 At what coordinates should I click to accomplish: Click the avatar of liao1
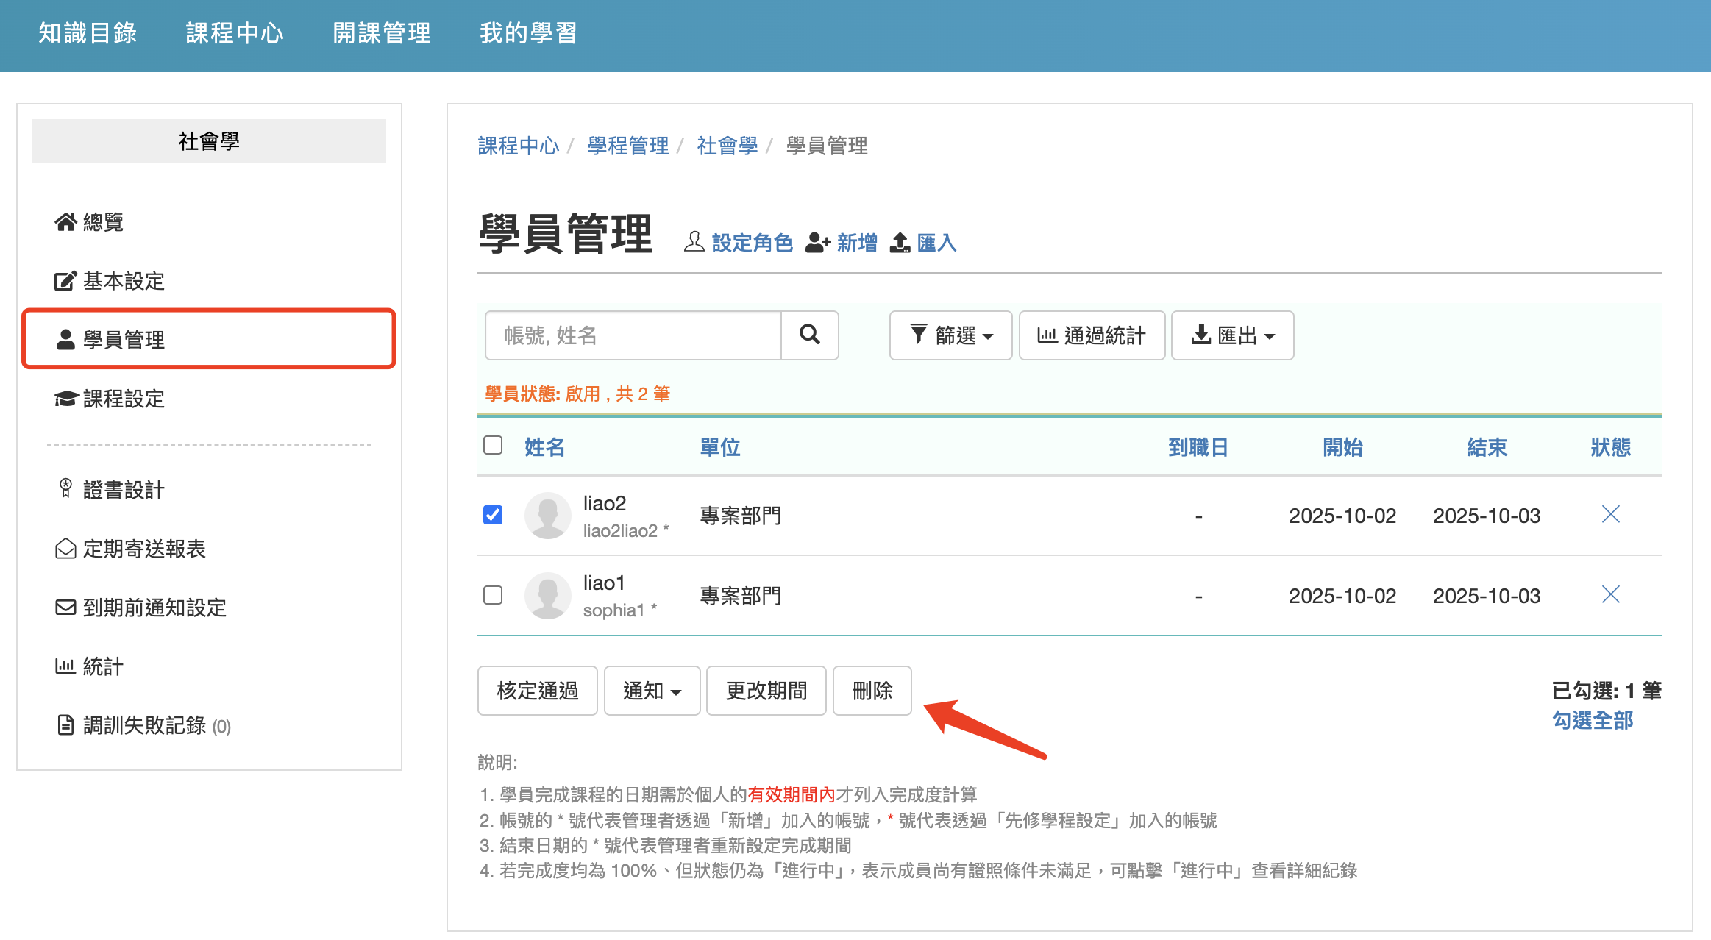(547, 595)
